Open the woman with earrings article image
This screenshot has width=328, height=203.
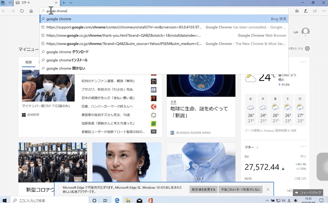coord(127,162)
